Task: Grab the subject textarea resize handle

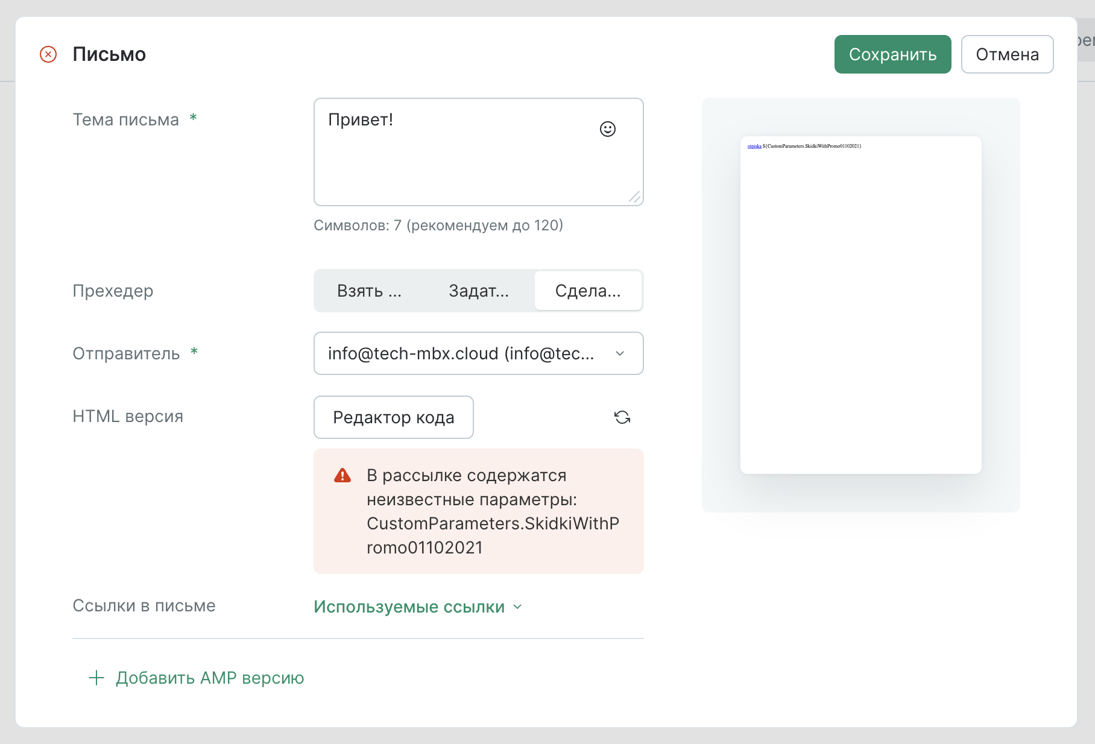Action: pos(635,197)
